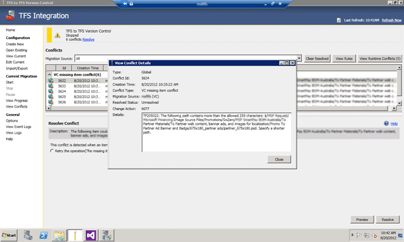Click Start under Current Migration
This screenshot has width=404, height=242.
coord(9,83)
